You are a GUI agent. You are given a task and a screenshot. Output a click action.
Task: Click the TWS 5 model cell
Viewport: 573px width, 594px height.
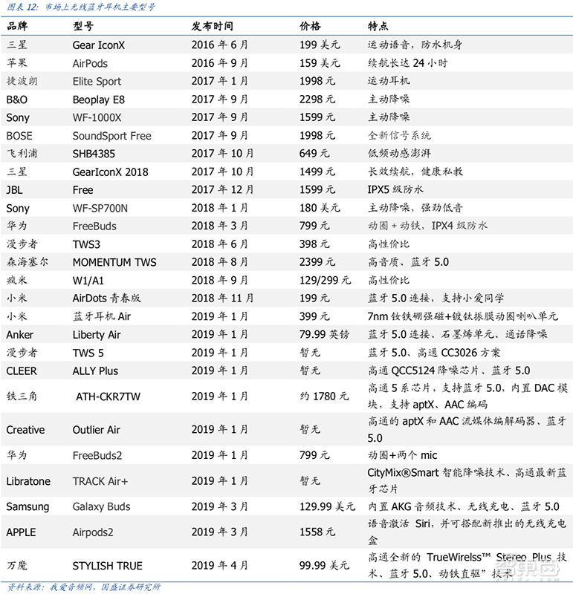click(x=88, y=353)
